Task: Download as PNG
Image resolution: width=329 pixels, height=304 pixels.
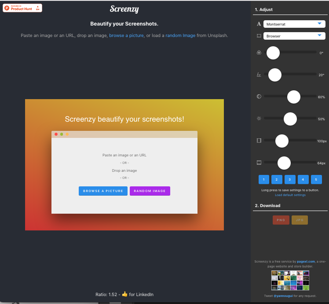Action: pos(281,220)
